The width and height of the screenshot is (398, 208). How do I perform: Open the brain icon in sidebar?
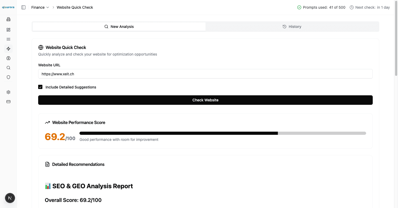click(x=8, y=58)
